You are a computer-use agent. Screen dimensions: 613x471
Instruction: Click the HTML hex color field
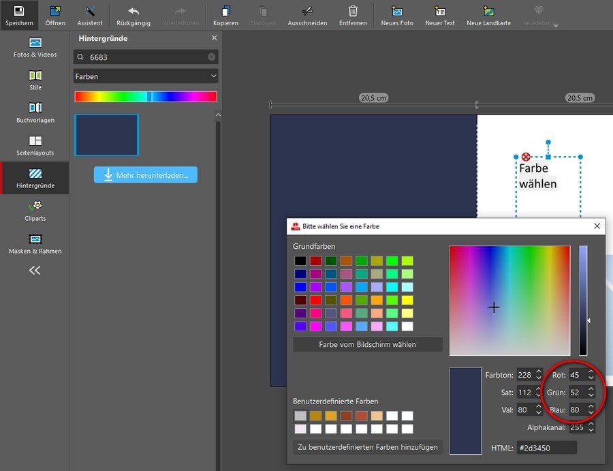[546, 448]
